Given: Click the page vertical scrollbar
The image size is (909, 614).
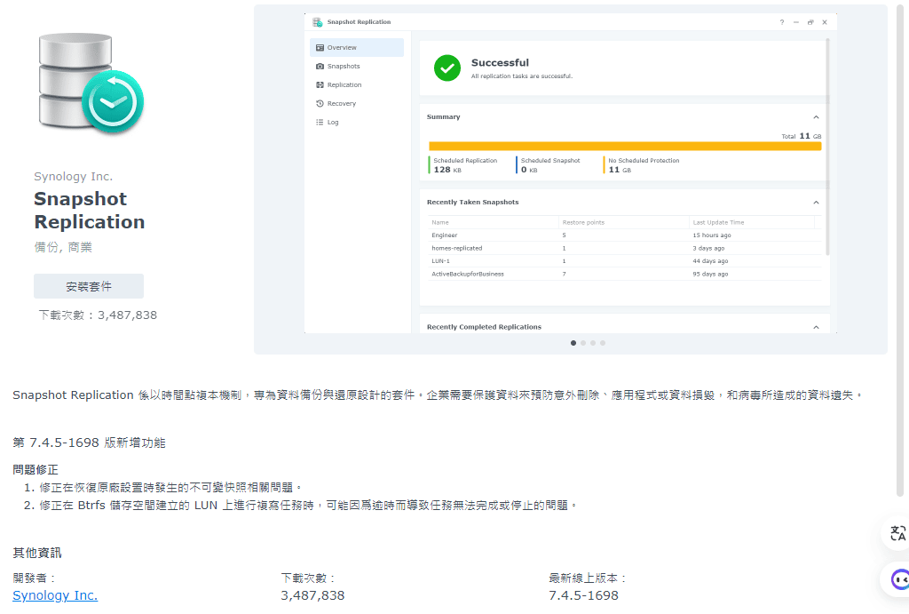Looking at the screenshot, I should point(901,250).
